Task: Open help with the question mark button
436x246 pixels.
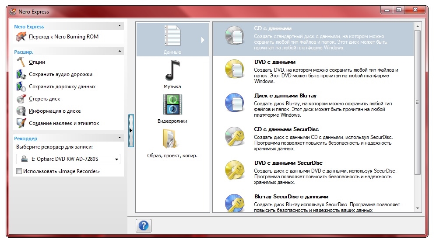Action: coord(144,225)
